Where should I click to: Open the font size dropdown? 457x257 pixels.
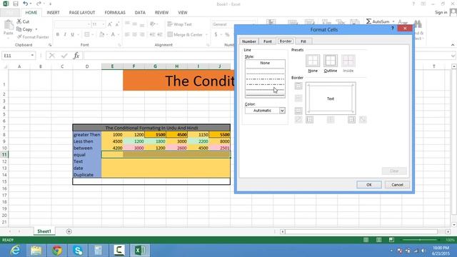(103, 24)
